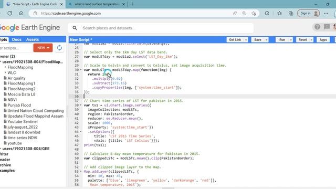The image size is (336, 189).
Task: Click the Get Link button
Action: tap(235, 40)
